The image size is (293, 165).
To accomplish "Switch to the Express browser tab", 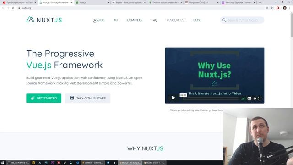I will [x=129, y=3].
